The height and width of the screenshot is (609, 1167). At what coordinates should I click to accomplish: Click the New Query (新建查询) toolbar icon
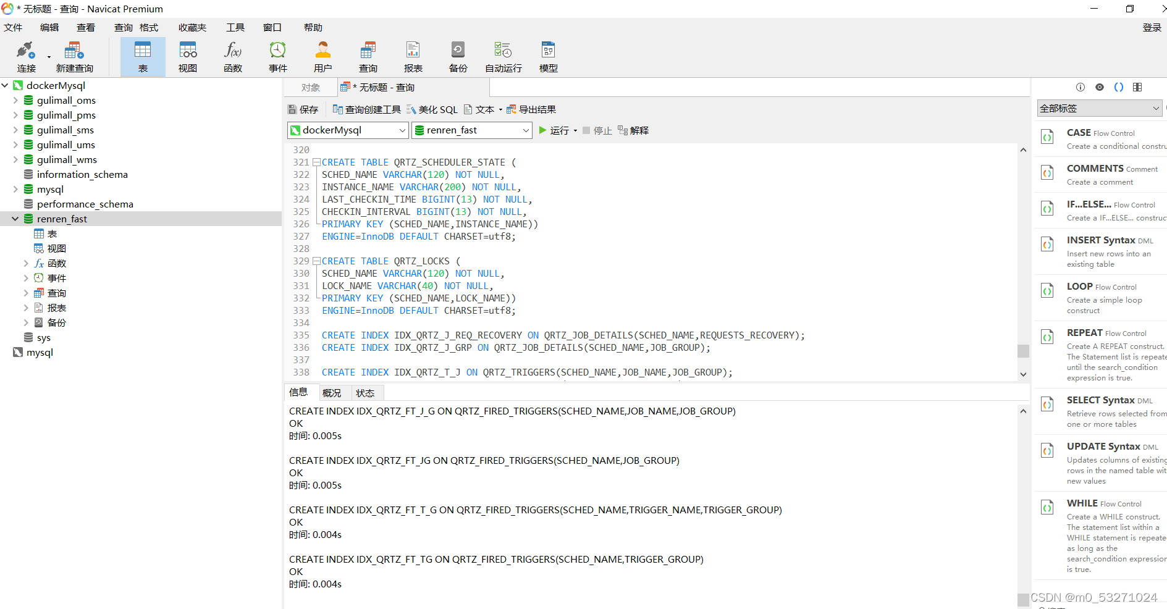pyautogui.click(x=74, y=57)
